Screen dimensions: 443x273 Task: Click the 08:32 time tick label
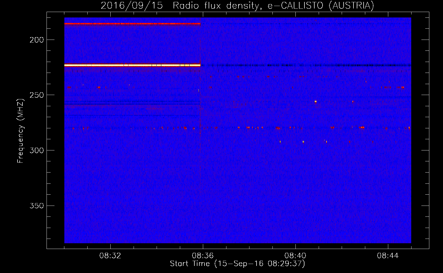click(x=110, y=256)
